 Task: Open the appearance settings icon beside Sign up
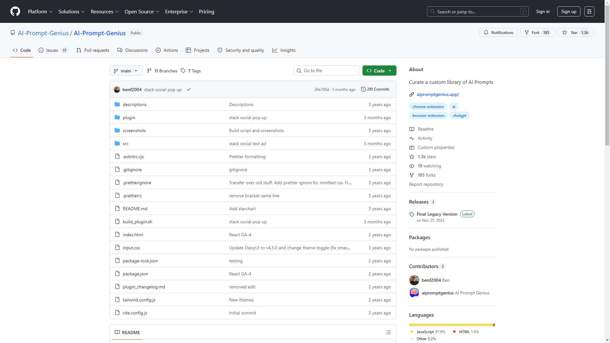click(x=589, y=11)
